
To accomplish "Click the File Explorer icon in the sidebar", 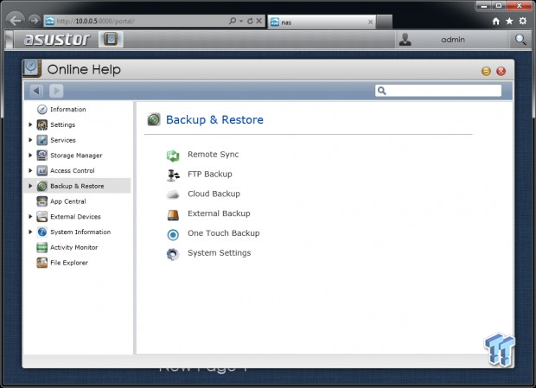I will [42, 263].
